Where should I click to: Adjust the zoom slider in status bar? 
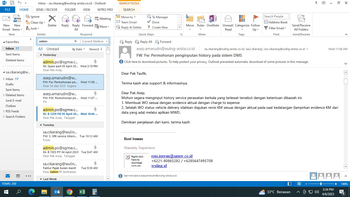(x=321, y=184)
